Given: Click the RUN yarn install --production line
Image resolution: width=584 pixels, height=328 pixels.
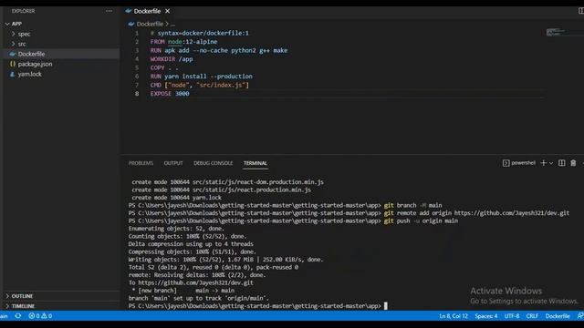Looking at the screenshot, I should pyautogui.click(x=201, y=77).
